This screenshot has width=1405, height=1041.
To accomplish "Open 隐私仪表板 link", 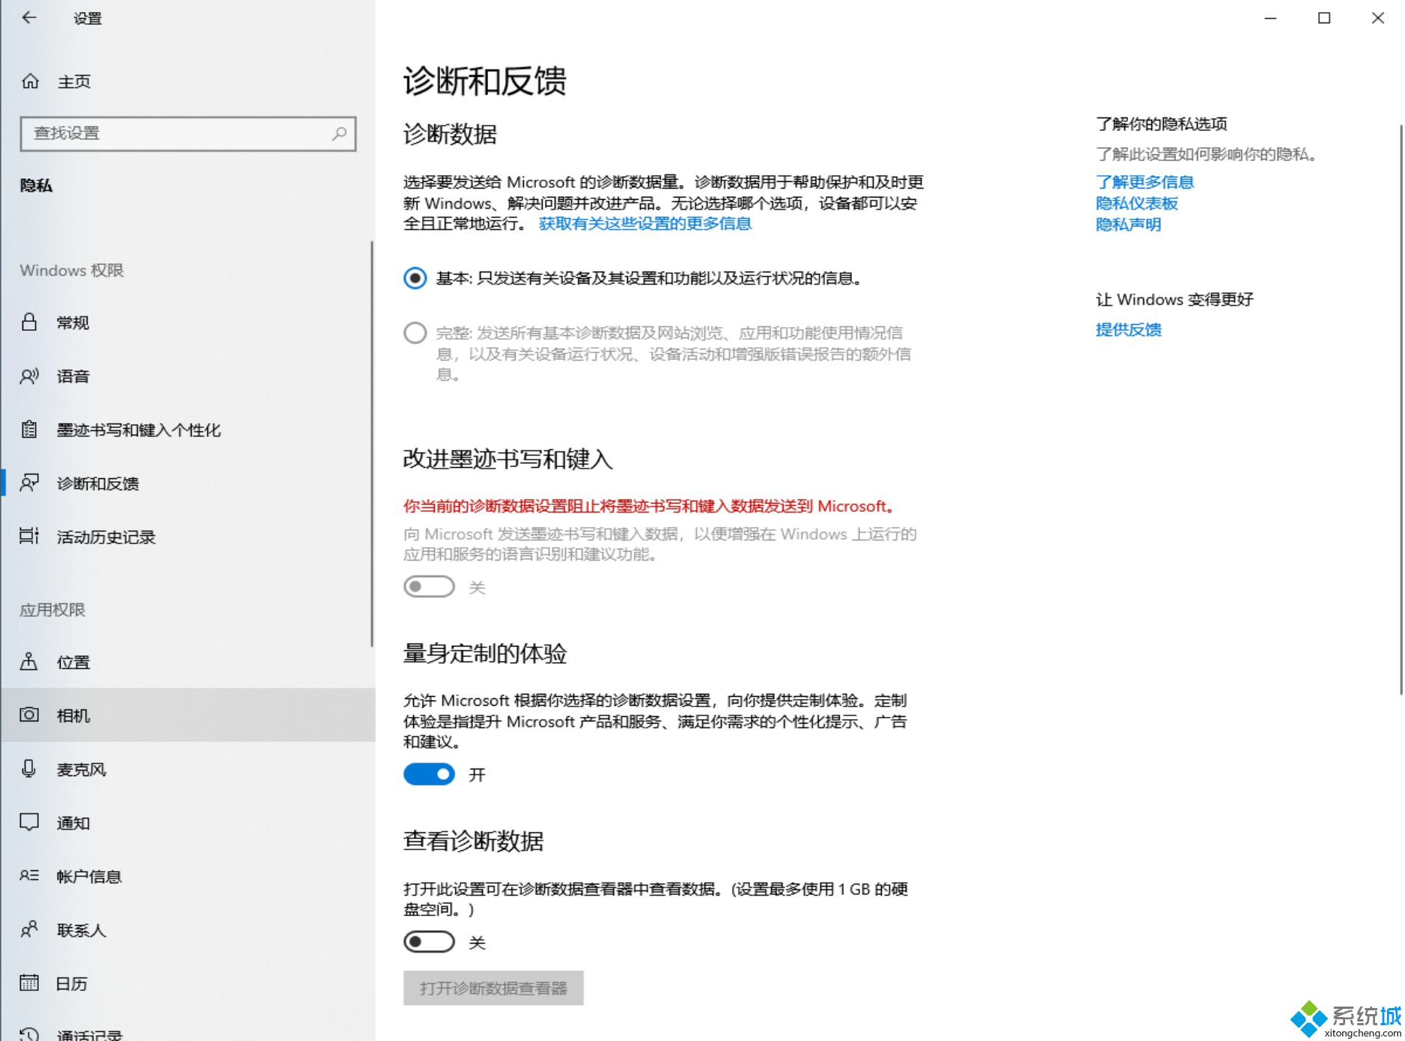I will (1136, 204).
